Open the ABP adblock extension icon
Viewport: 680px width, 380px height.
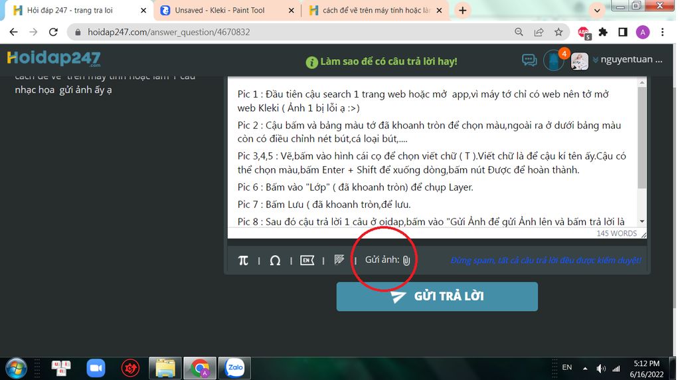click(584, 33)
